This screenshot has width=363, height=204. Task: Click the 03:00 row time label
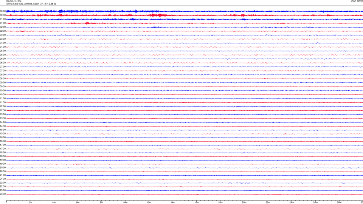coord(3,35)
